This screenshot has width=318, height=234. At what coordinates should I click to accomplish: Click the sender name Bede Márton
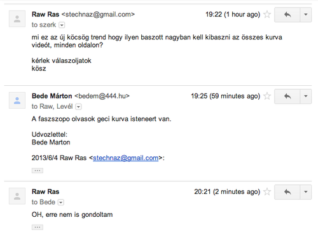pyautogui.click(x=52, y=96)
